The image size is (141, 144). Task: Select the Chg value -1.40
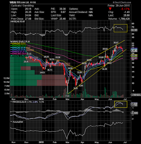(127, 12)
